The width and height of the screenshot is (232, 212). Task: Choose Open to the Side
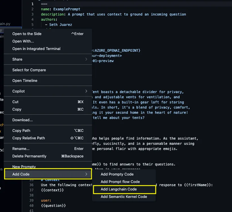[27, 34]
